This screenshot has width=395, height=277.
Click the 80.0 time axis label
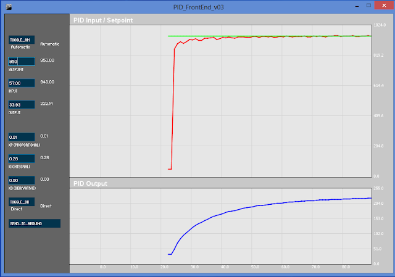(x=346, y=267)
